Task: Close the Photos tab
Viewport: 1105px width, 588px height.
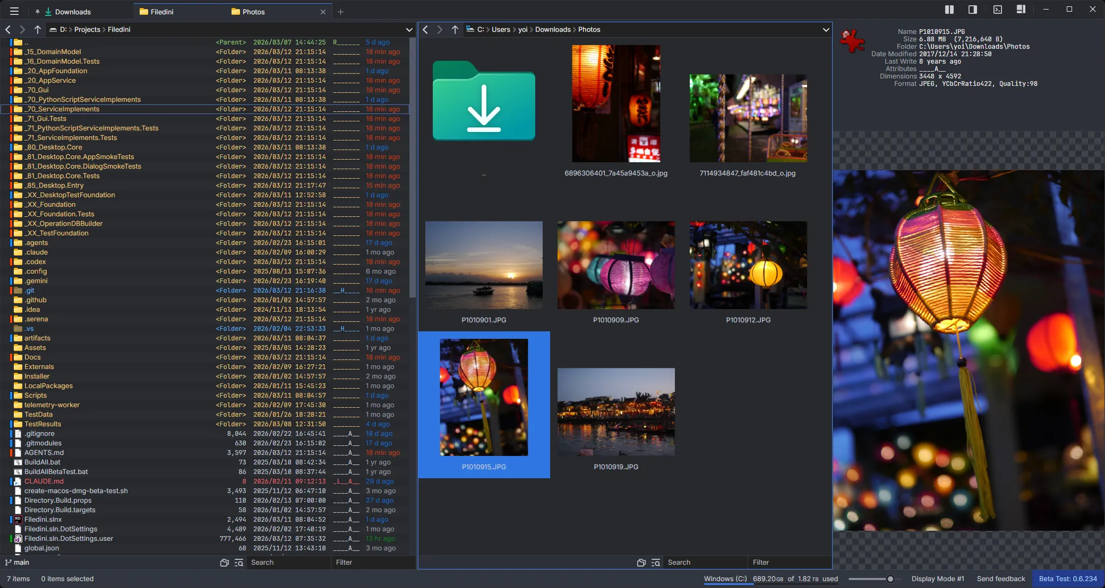Action: (x=323, y=12)
